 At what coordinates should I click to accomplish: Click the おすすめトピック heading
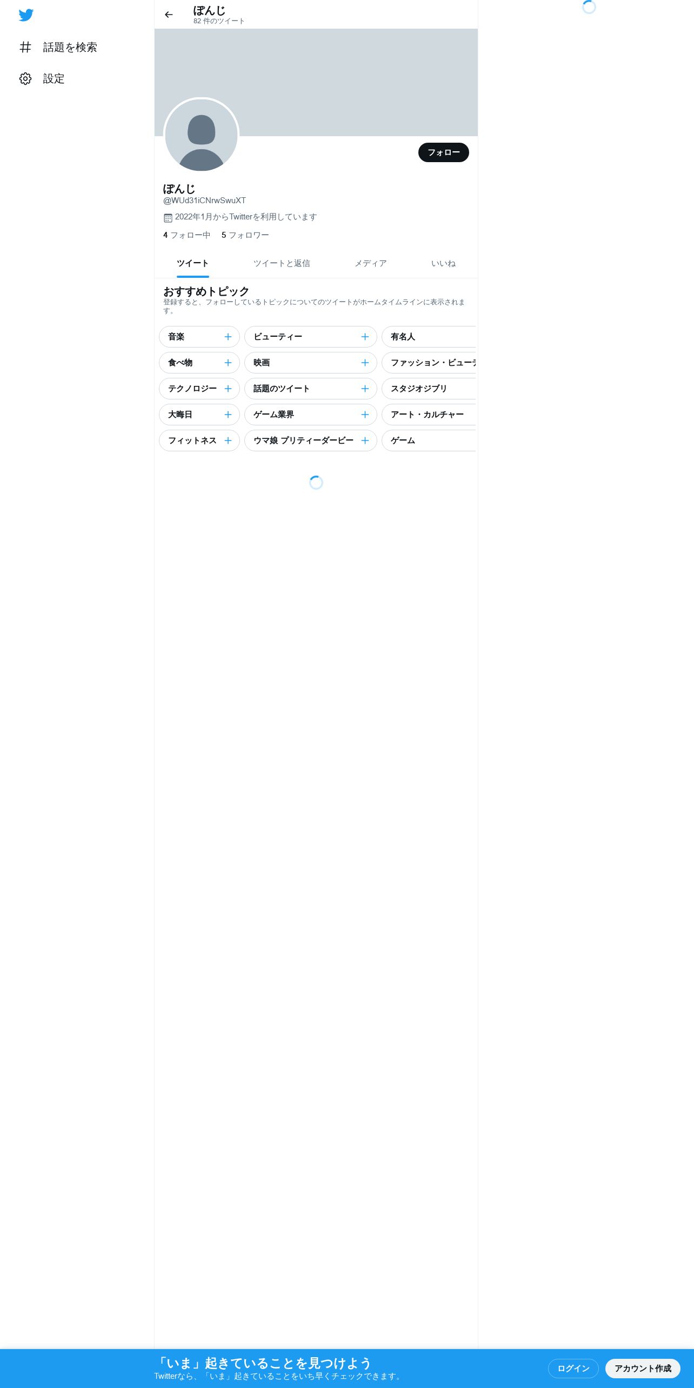[206, 291]
